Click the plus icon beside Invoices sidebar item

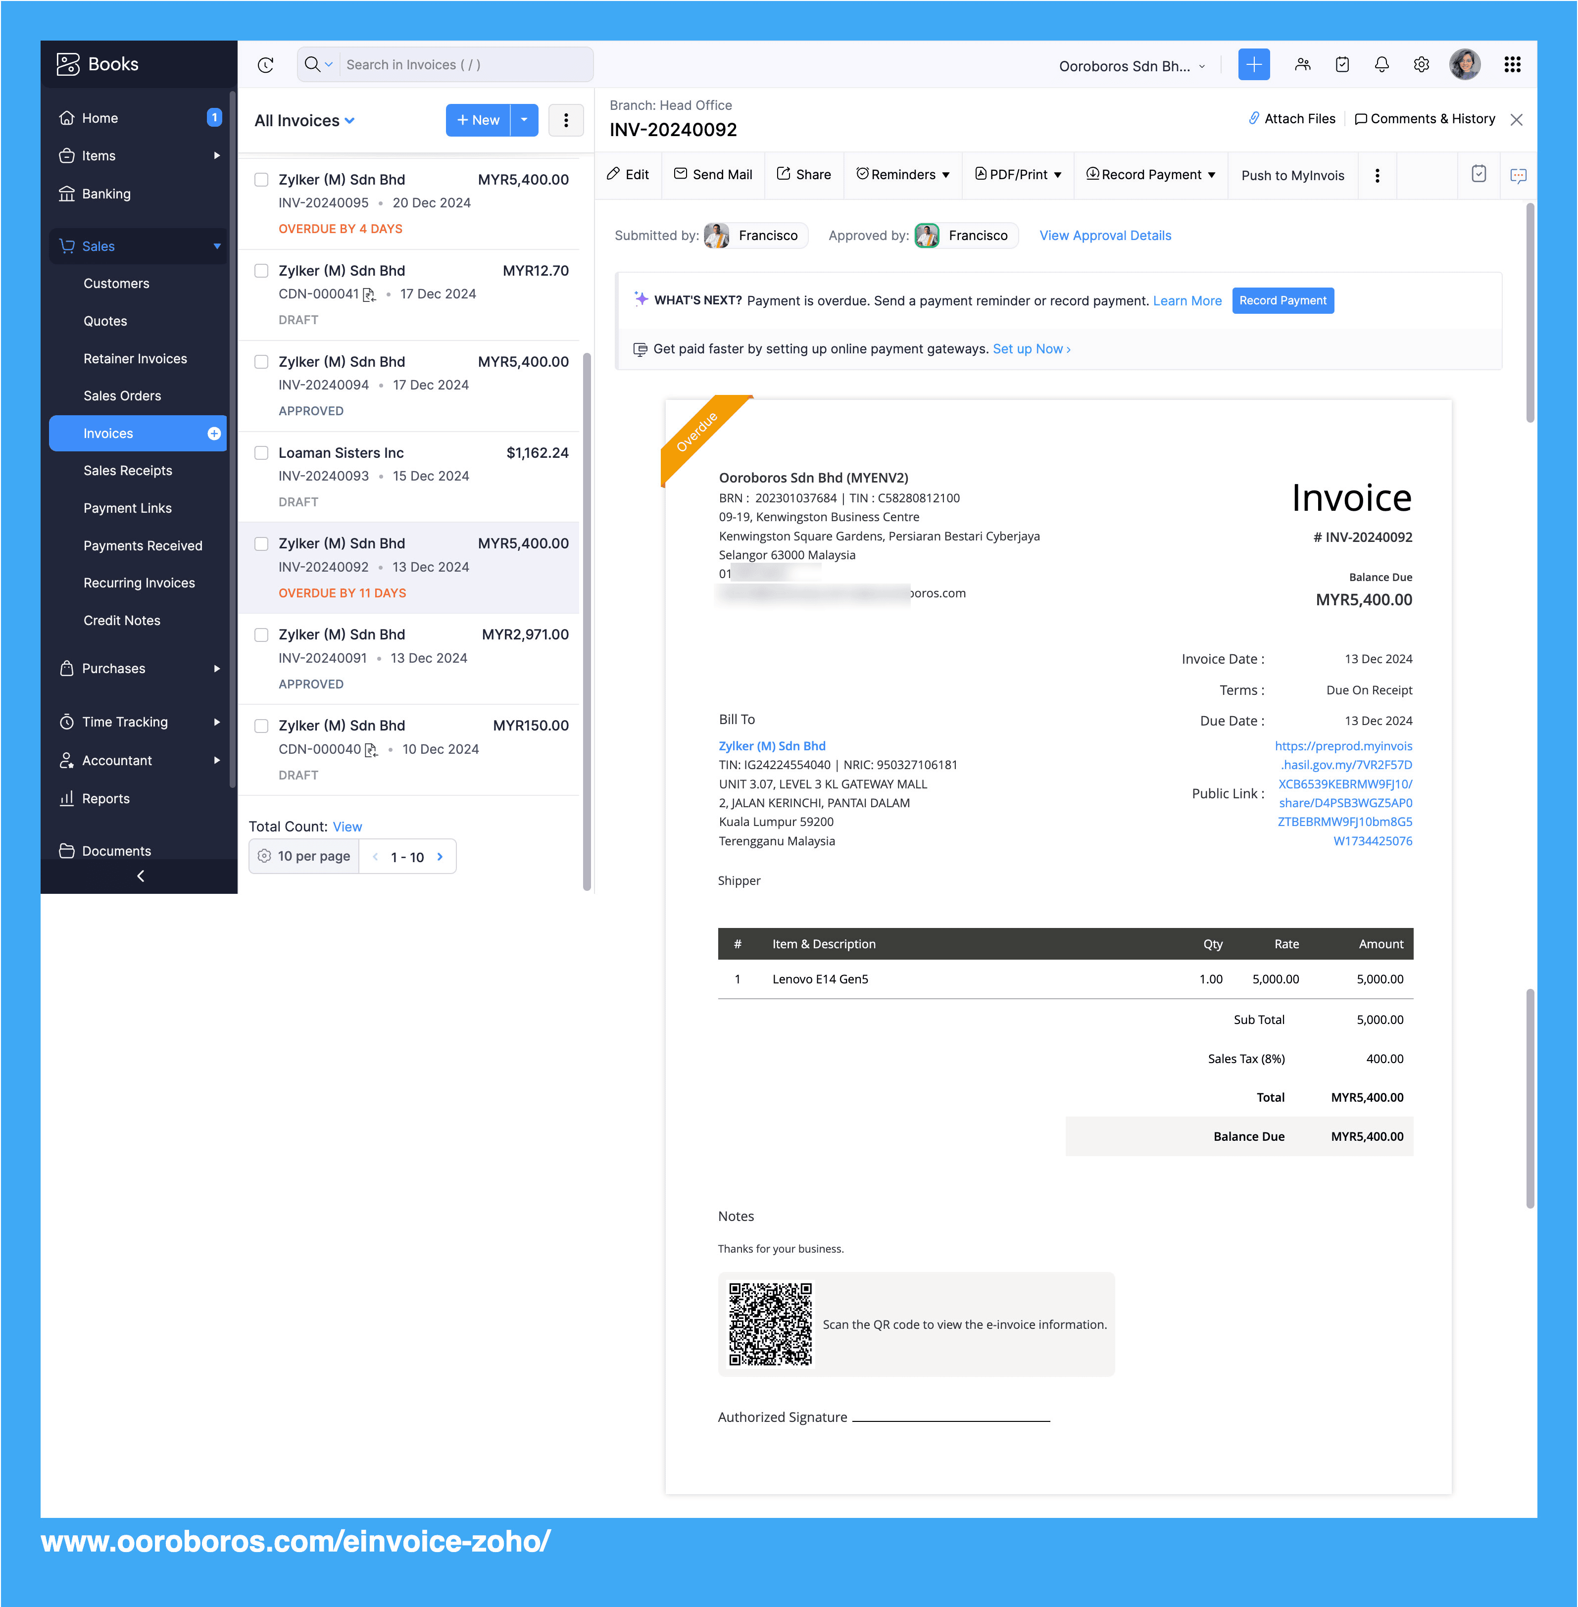(214, 434)
